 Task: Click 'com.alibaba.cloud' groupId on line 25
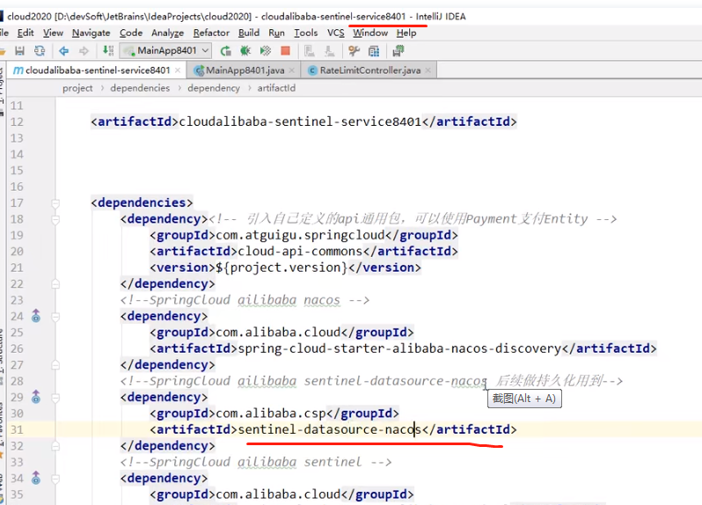tap(278, 333)
